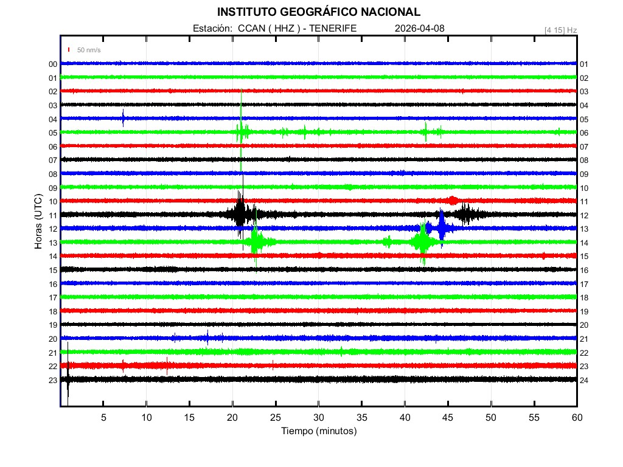Select hour label 00 on left axis
Image resolution: width=623 pixels, height=467 pixels.
pyautogui.click(x=53, y=64)
